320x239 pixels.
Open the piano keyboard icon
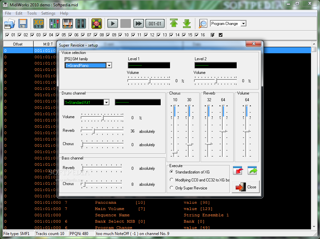tap(68, 24)
